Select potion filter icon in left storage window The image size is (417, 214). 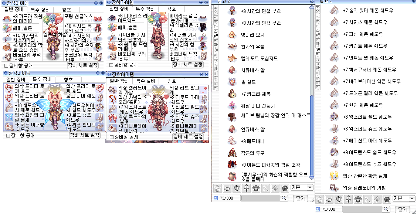point(217,188)
